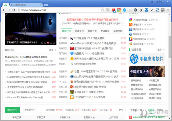This screenshot has width=172, height=121.
Task: Select the fifth carousel dot
Action: pyautogui.click(x=54, y=43)
